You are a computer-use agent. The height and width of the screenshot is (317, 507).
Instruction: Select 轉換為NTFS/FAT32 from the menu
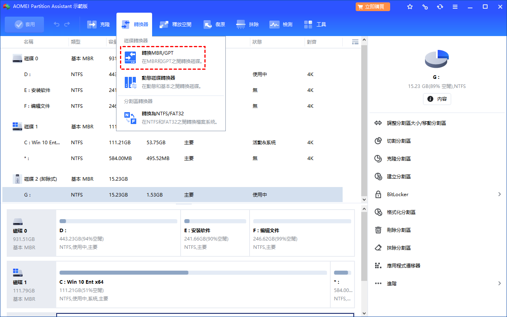point(172,118)
